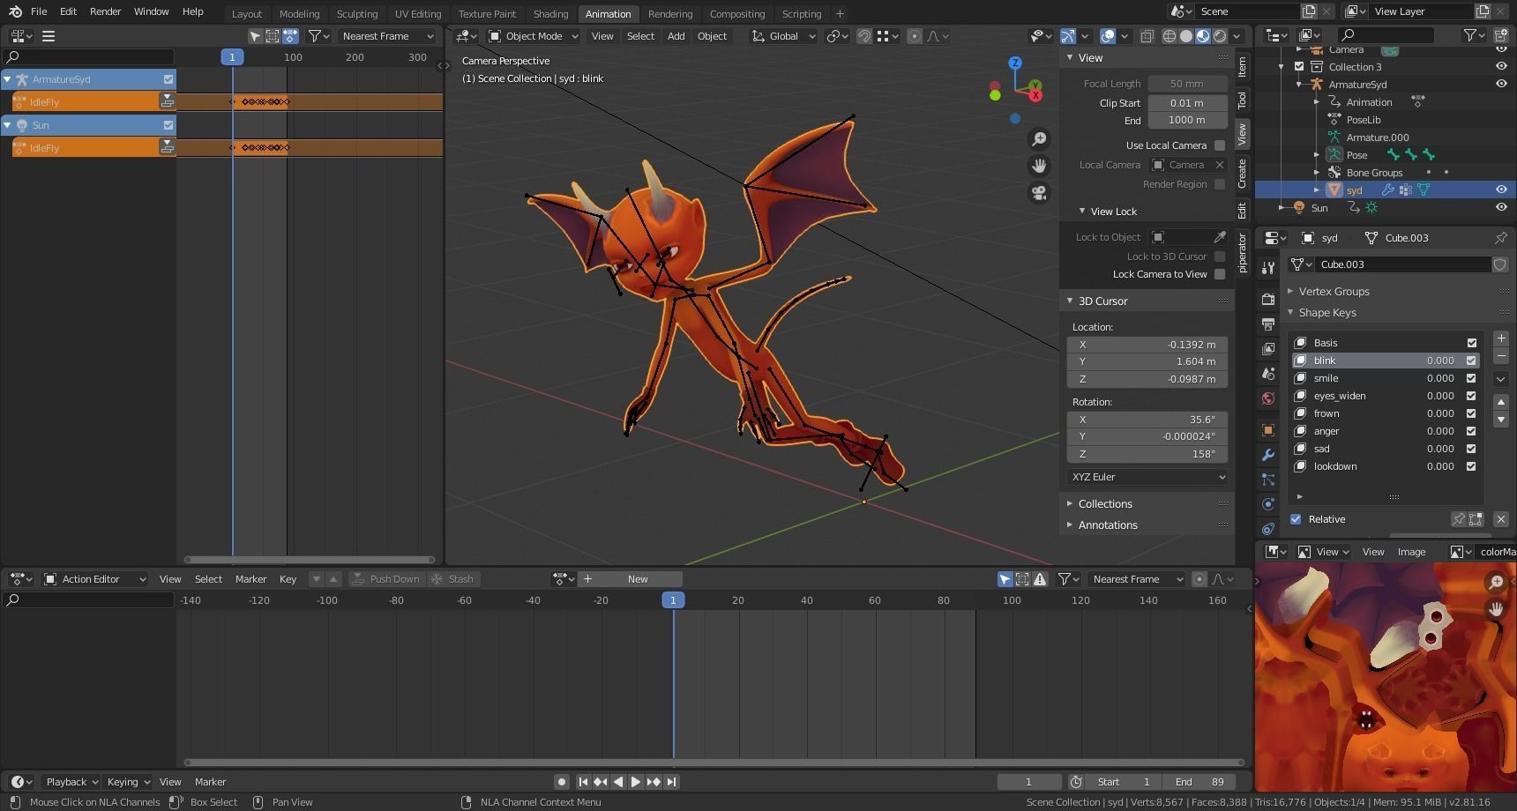Toggle camera view icon in viewport
The image size is (1517, 811).
[x=1039, y=193]
